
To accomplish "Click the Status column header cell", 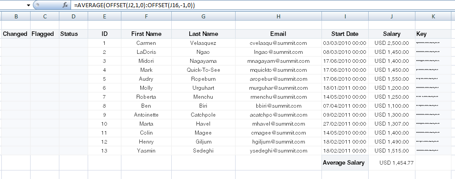I will click(x=73, y=34).
